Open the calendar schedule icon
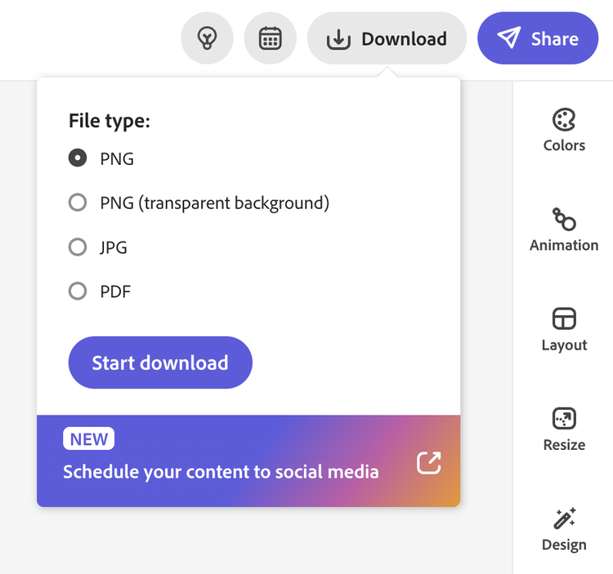613x574 pixels. pos(270,38)
